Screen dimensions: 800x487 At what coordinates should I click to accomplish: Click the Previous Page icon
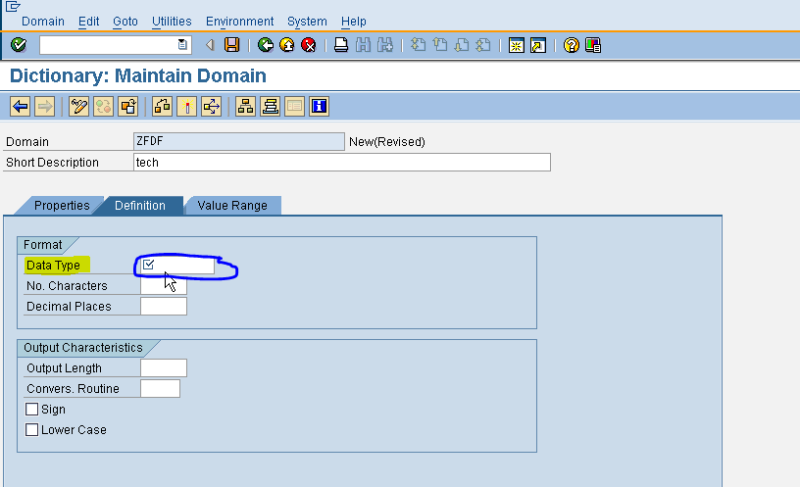pyautogui.click(x=440, y=45)
